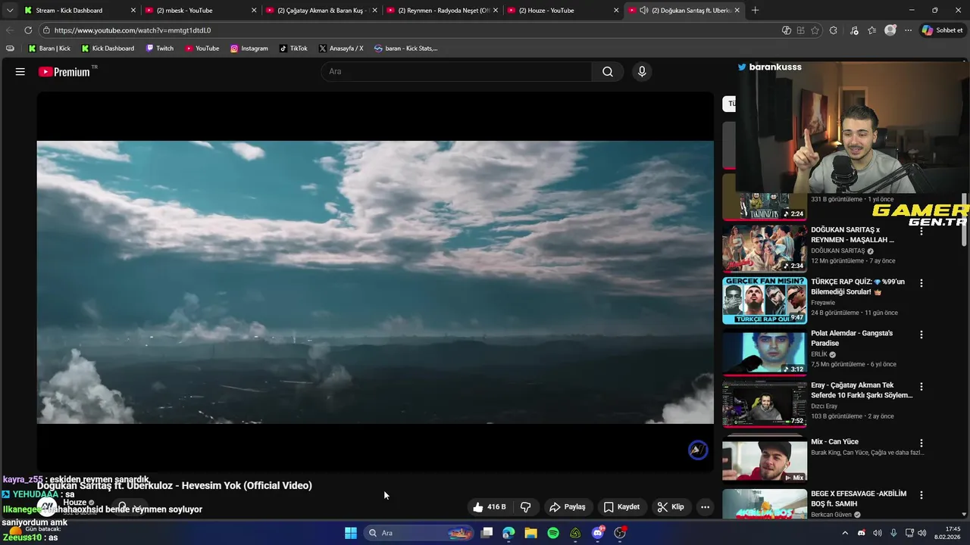Open Microsoft Edge from taskbar

coord(508,533)
